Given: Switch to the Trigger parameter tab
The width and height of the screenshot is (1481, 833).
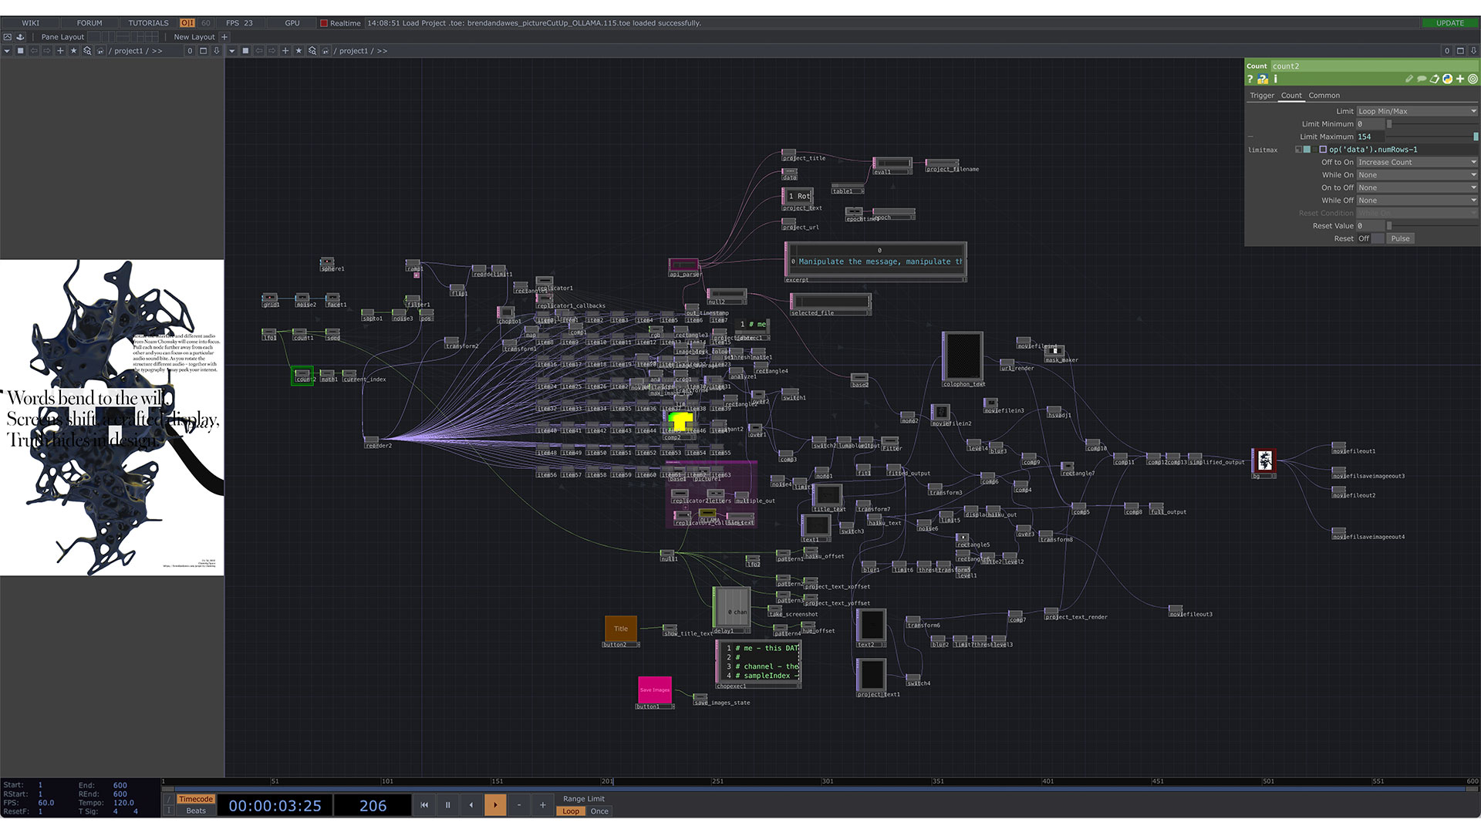Looking at the screenshot, I should (1262, 96).
